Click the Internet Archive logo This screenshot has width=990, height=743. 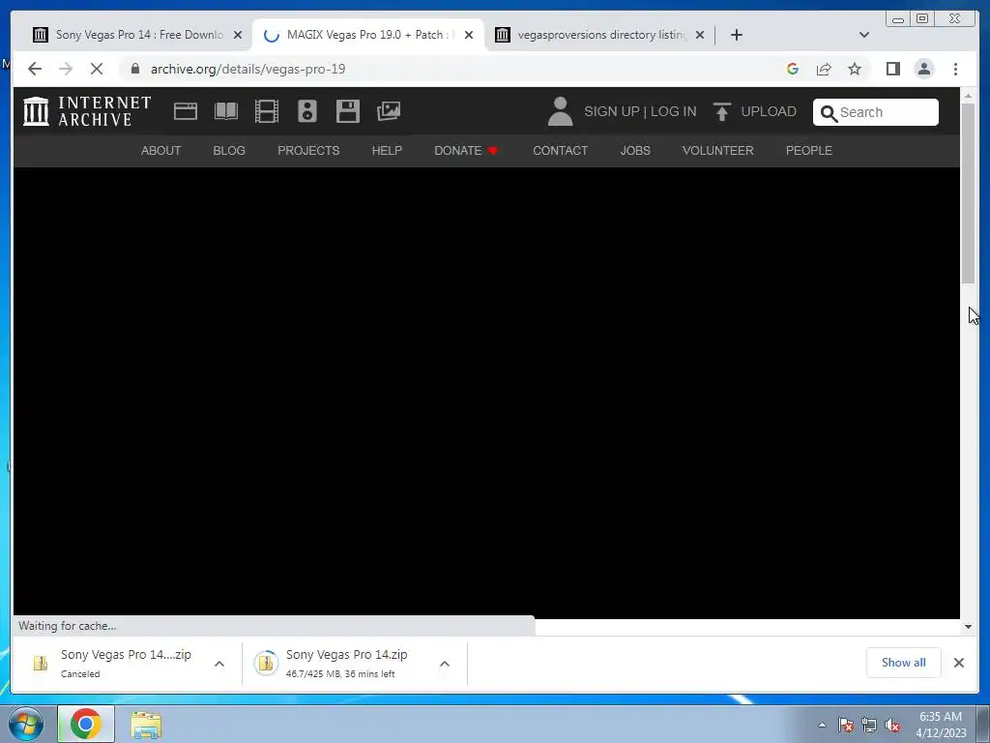pyautogui.click(x=87, y=111)
